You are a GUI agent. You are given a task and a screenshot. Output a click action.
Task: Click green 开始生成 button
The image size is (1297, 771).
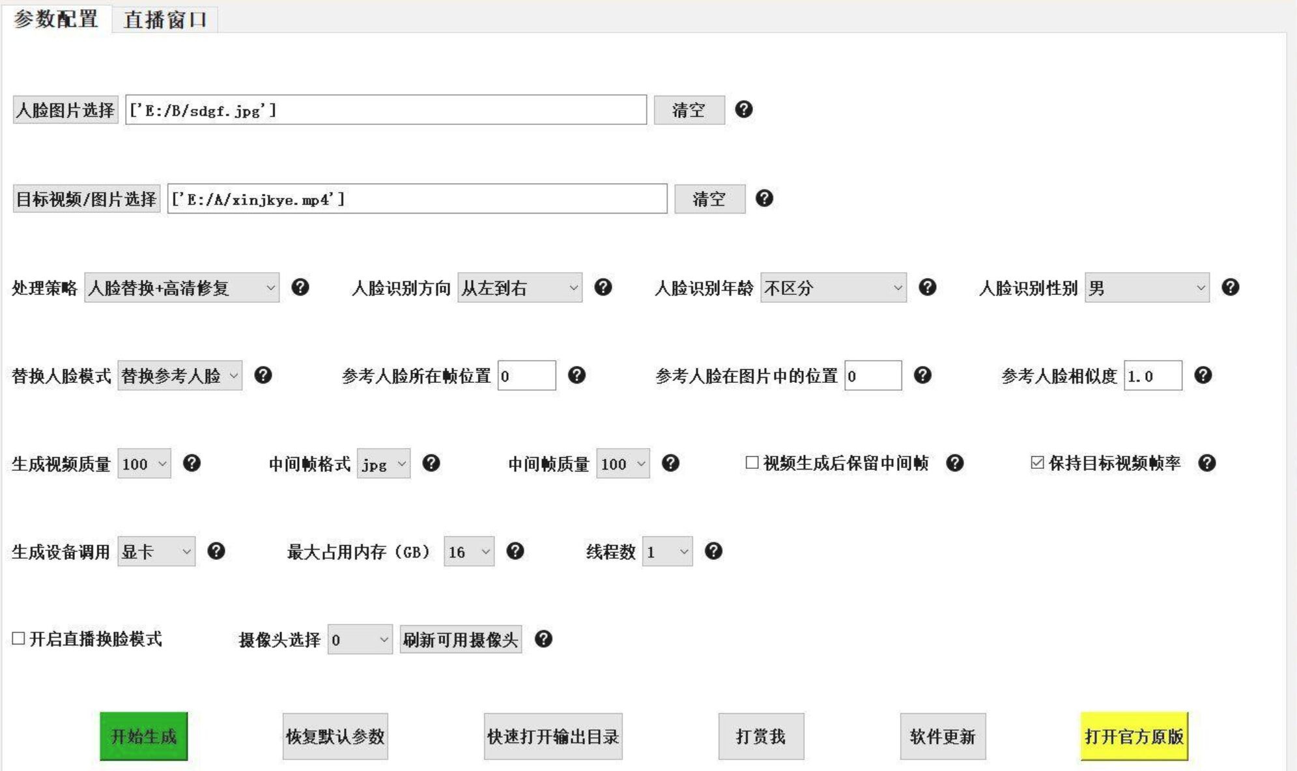point(143,736)
